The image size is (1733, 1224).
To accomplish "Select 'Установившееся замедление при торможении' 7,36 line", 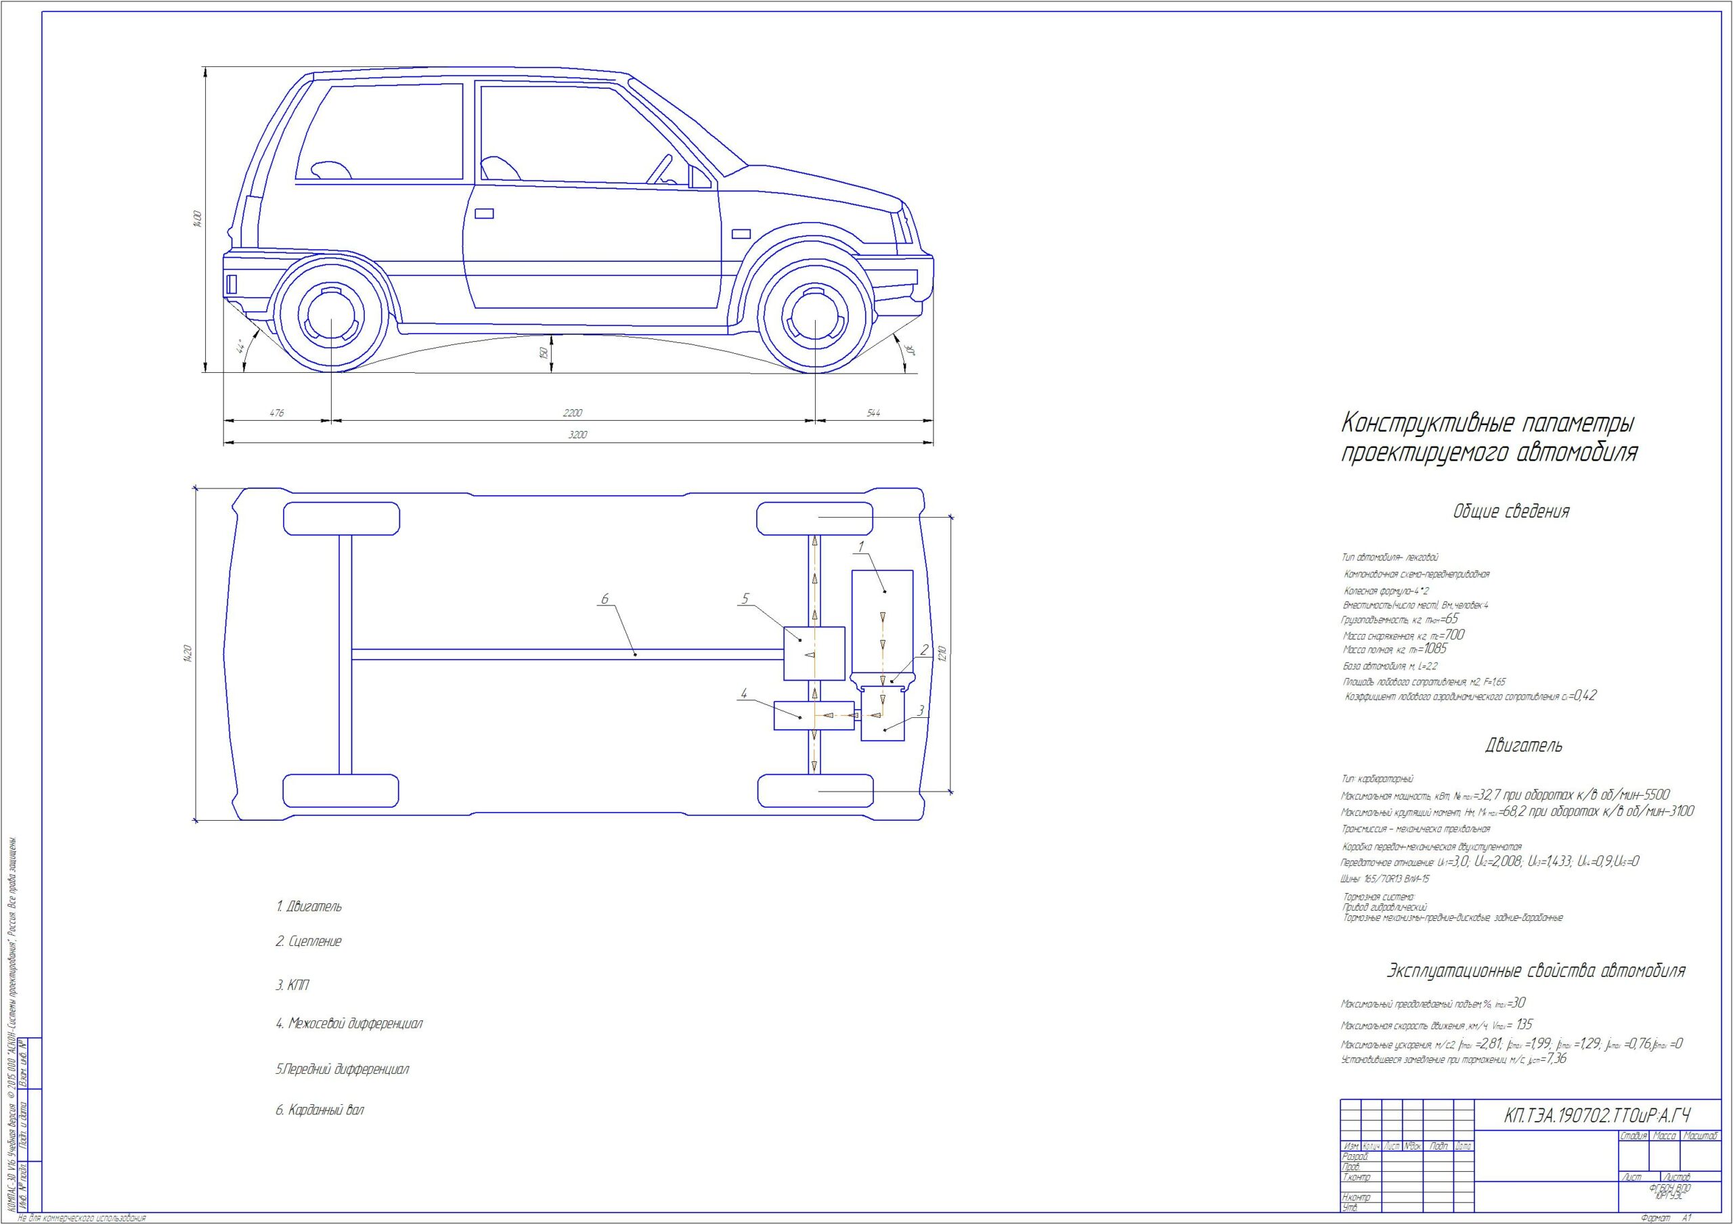I will (x=1453, y=1059).
